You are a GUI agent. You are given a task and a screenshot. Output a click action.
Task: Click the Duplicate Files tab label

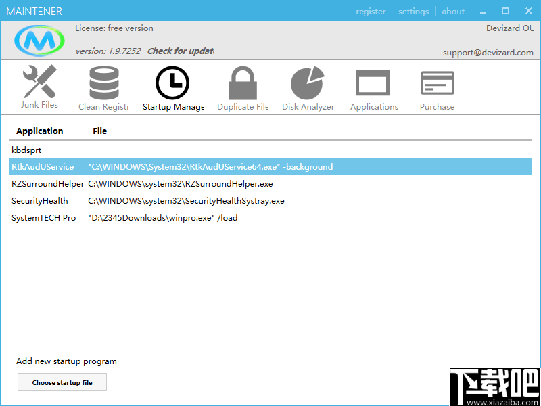pyautogui.click(x=243, y=107)
